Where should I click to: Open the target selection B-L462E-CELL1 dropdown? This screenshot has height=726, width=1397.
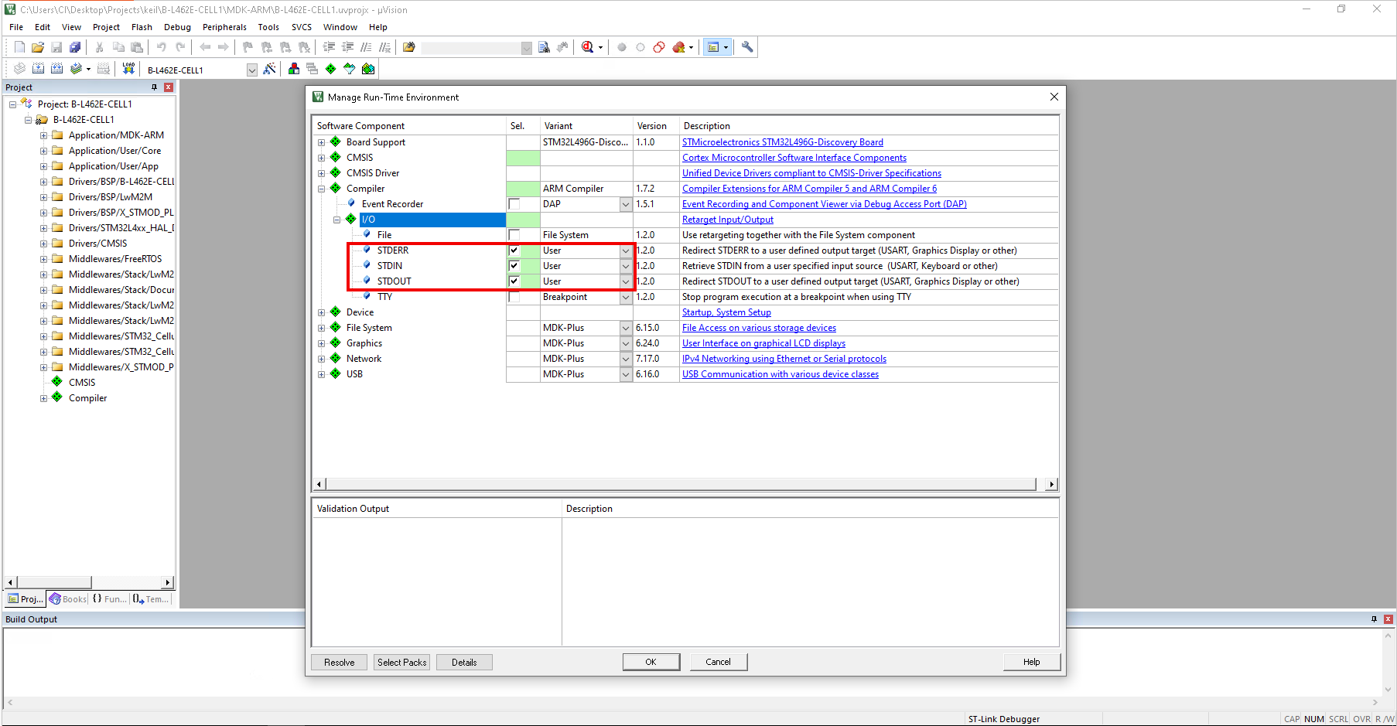coord(251,70)
